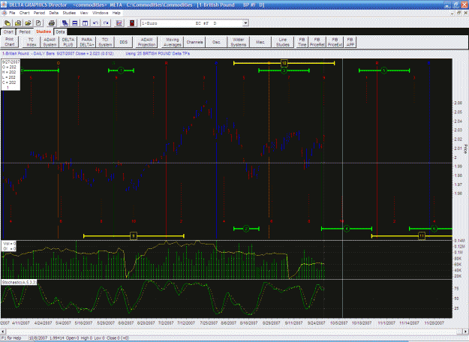
Task: Click the FIB PriceRet button
Action: (317, 42)
